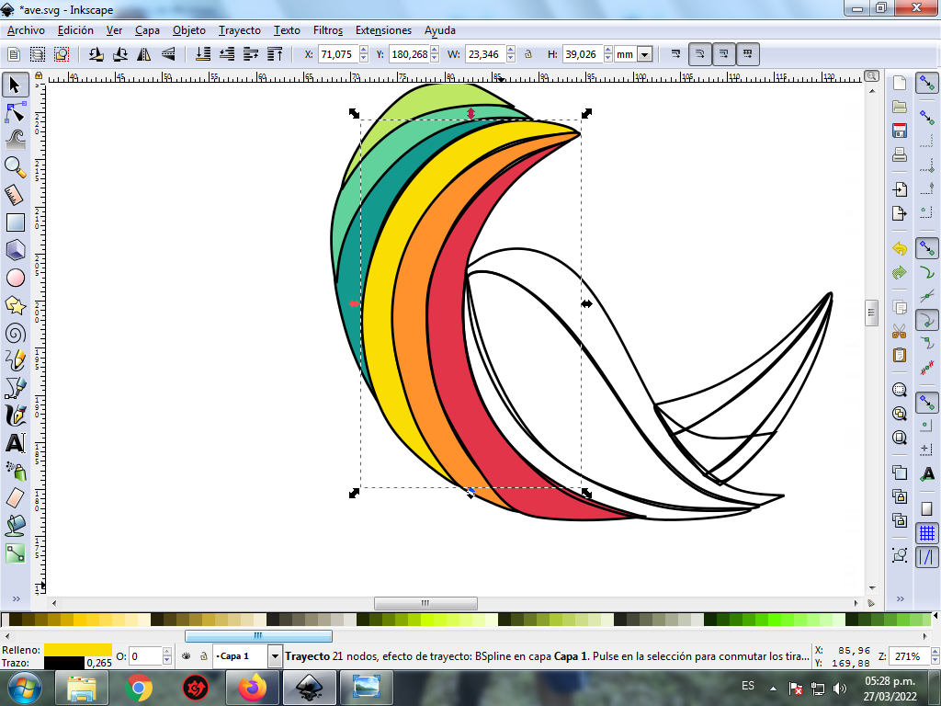This screenshot has width=941, height=706.
Task: Expand the hidden toolbox items chevron
Action: 15,598
